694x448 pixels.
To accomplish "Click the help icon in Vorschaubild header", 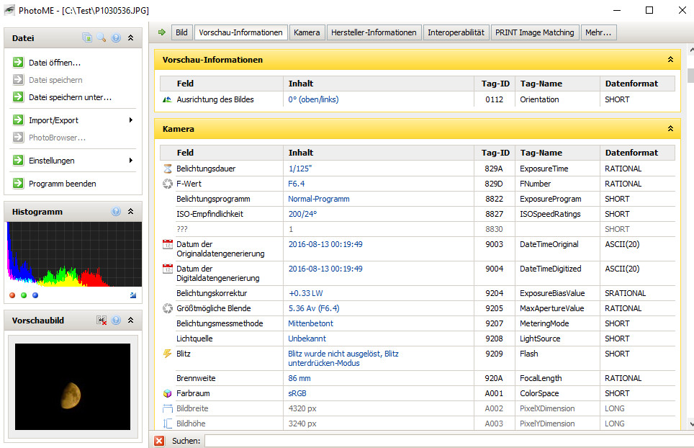I will (116, 321).
